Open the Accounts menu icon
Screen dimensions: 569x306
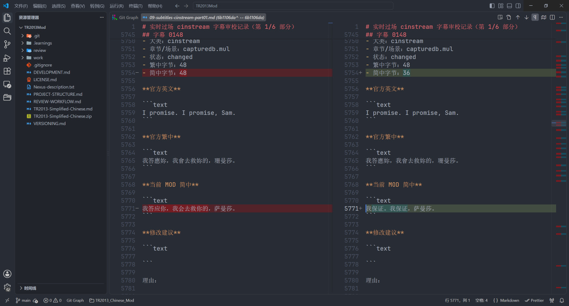click(x=7, y=274)
